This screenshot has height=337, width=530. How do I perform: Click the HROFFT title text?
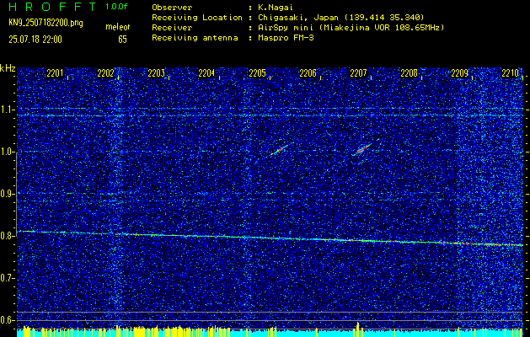[53, 7]
